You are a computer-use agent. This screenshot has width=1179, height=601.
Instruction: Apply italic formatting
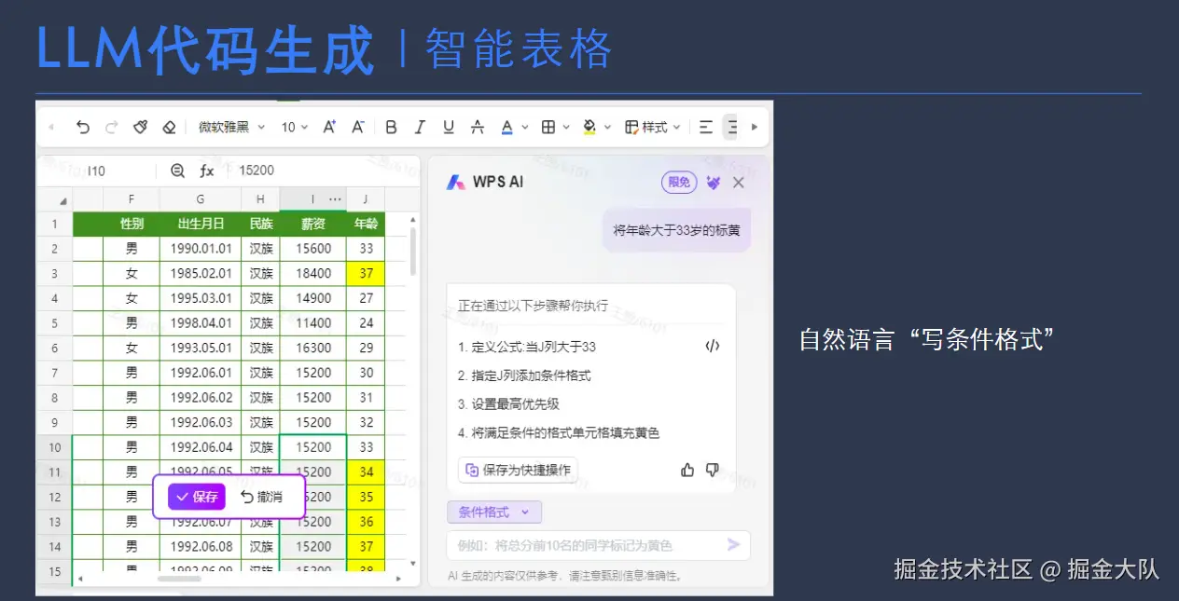(419, 127)
